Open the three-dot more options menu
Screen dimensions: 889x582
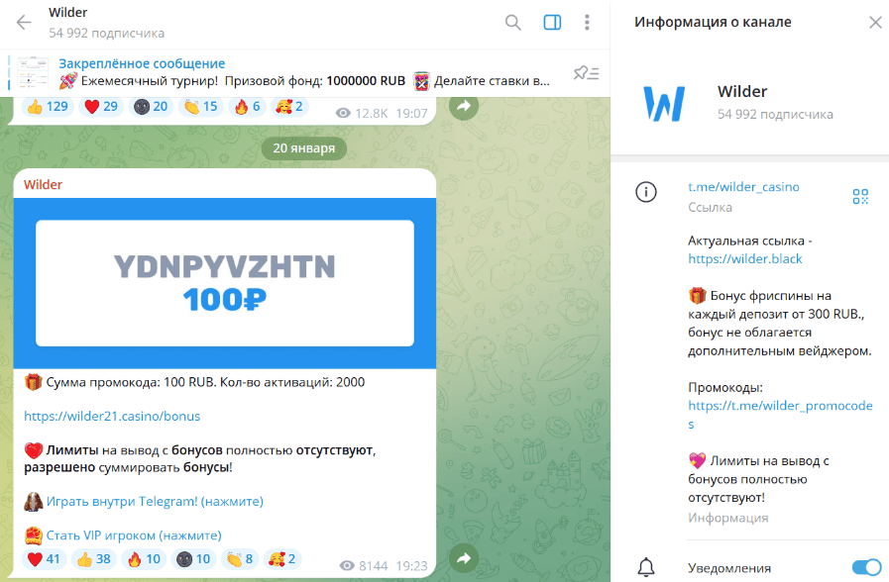(587, 23)
